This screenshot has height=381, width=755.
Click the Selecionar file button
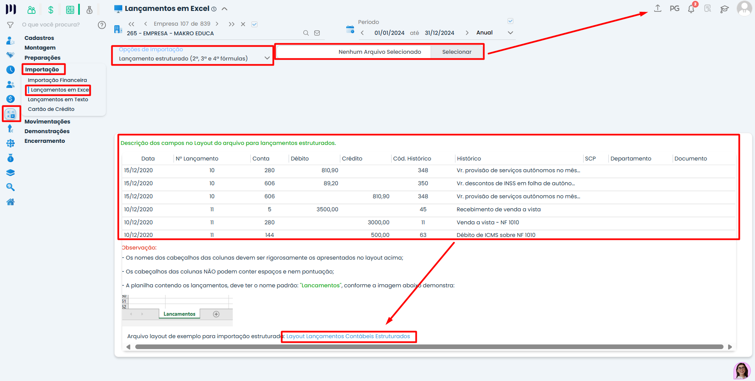(x=457, y=52)
